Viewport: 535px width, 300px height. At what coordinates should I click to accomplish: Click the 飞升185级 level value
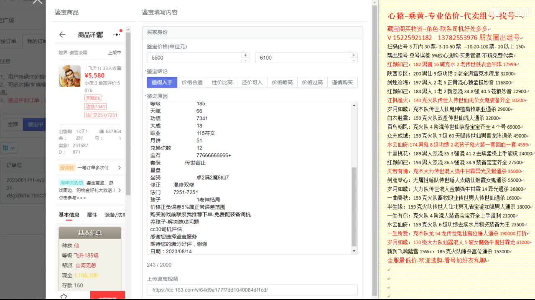pyautogui.click(x=87, y=255)
